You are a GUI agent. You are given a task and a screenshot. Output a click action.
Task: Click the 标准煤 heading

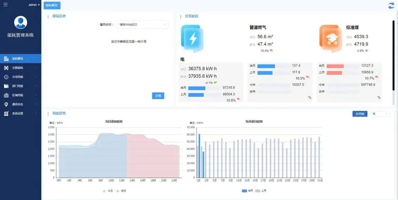click(x=352, y=27)
